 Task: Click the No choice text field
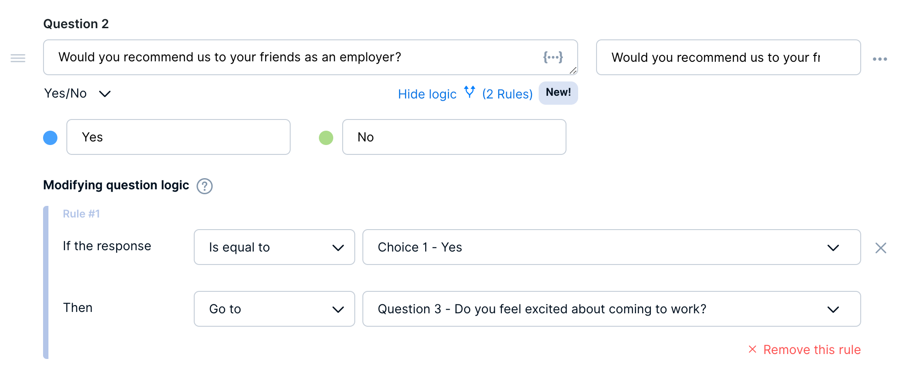click(454, 137)
